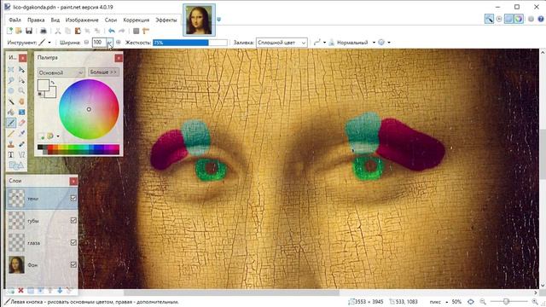Open the Вид menu
This screenshot has height=307, width=546.
coord(55,20)
